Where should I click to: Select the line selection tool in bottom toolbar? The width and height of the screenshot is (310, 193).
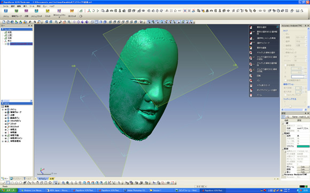pyautogui.click(x=4, y=183)
